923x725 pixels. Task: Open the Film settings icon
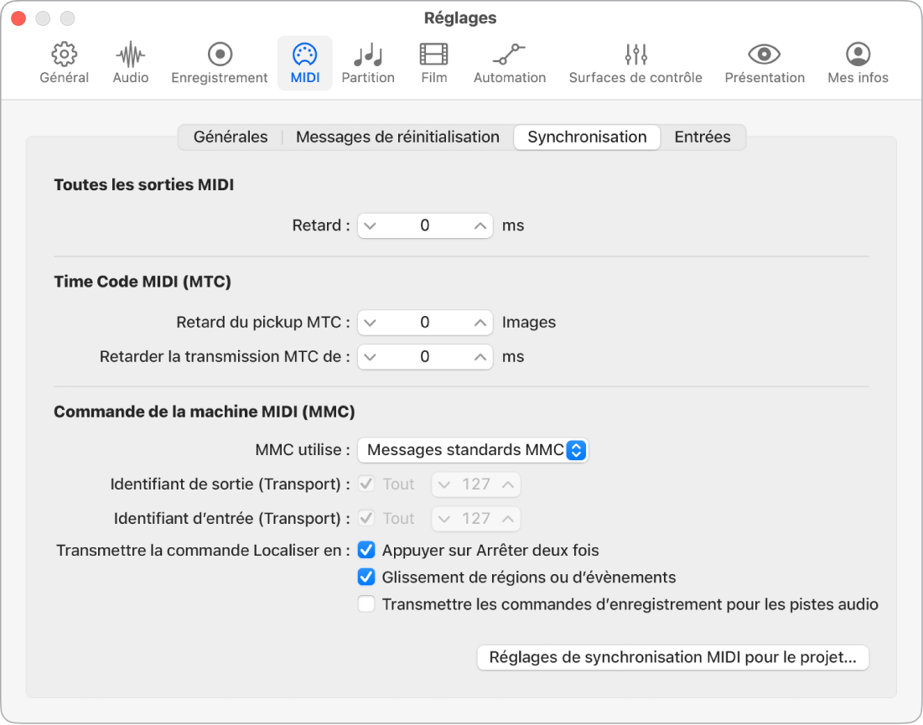pos(433,62)
